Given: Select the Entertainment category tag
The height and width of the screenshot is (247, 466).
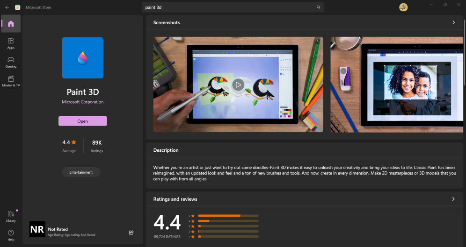Looking at the screenshot, I should [81, 172].
